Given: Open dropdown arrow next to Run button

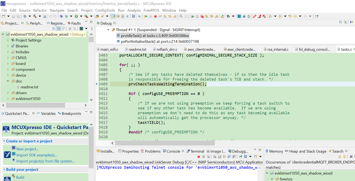Looking at the screenshot, I should click(x=81, y=16).
